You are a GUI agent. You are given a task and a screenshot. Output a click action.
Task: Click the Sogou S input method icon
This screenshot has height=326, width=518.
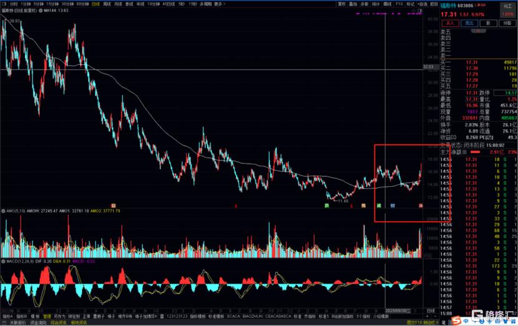click(457, 321)
